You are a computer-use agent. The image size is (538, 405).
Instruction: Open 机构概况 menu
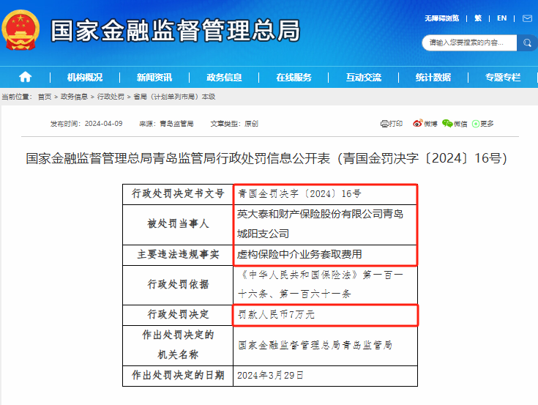(x=85, y=77)
